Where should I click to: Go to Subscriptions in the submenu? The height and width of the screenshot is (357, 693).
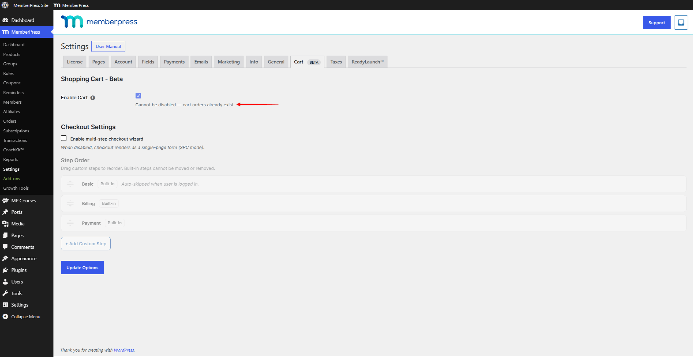(x=16, y=131)
